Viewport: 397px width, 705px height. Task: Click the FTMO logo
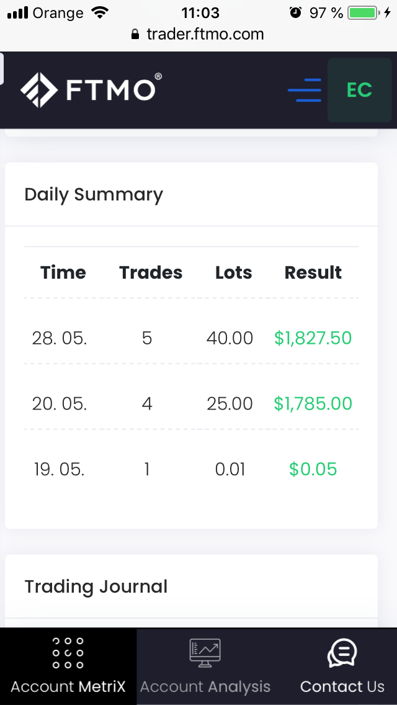(x=91, y=89)
